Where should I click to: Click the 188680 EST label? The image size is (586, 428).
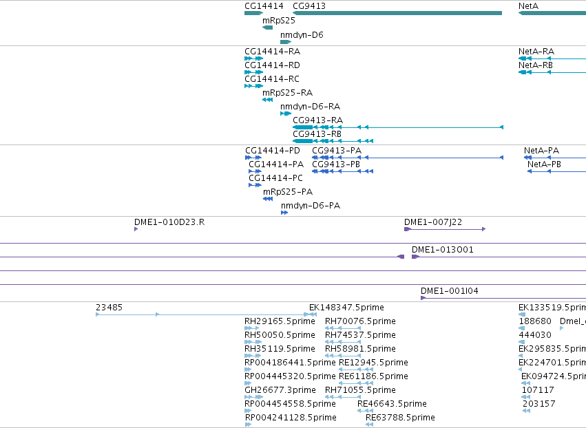click(x=535, y=321)
